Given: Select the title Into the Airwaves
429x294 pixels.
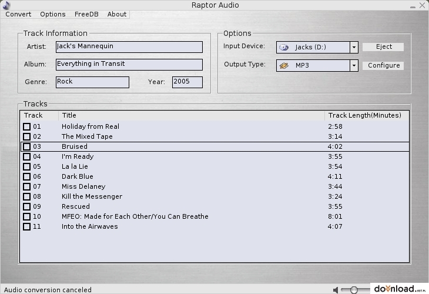Looking at the screenshot, I should 90,226.
